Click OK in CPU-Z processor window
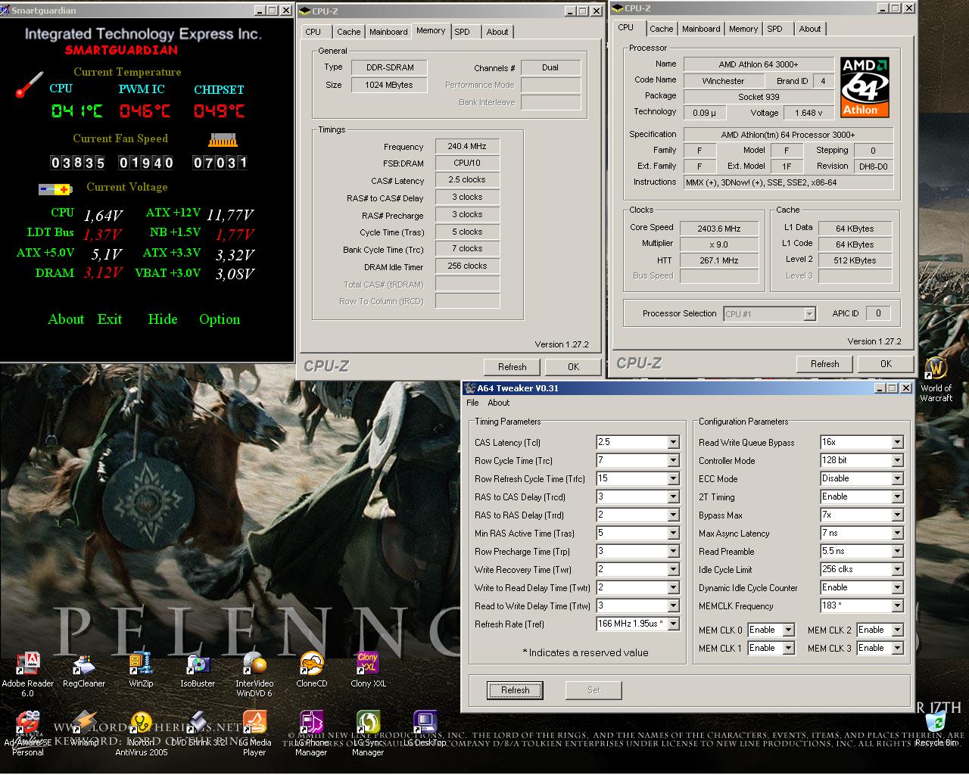 tap(886, 364)
